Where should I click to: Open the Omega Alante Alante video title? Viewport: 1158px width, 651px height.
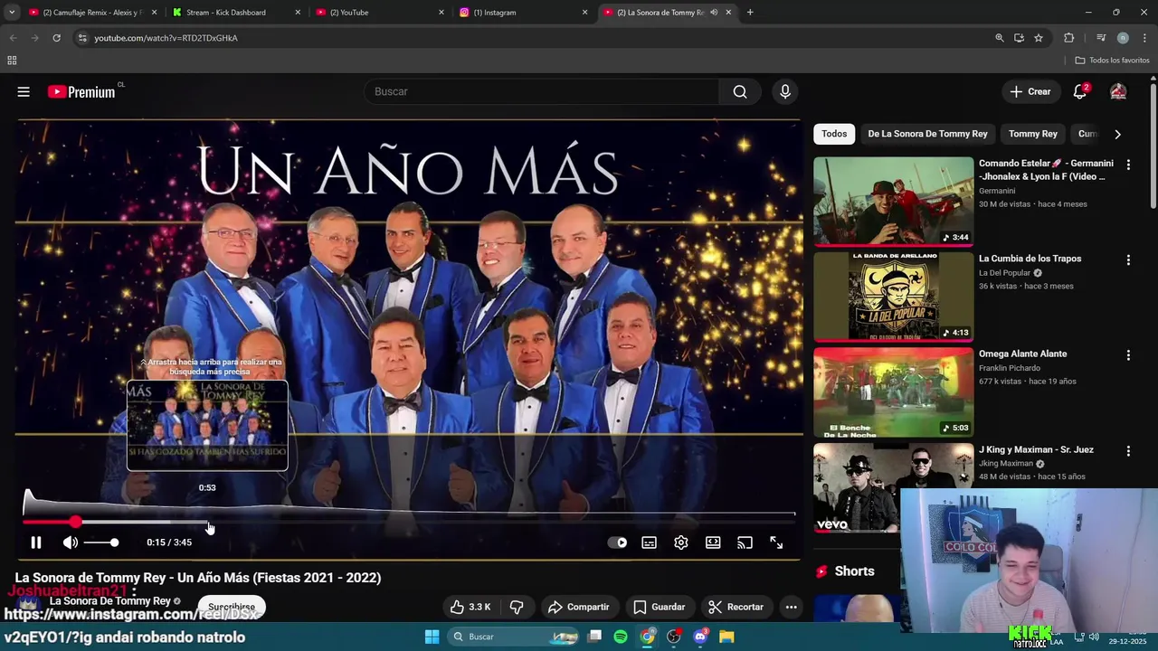(x=1022, y=354)
